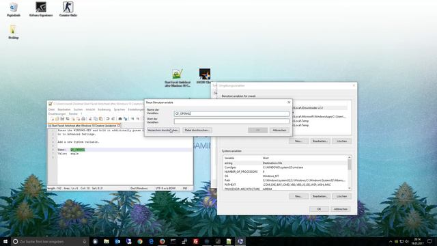Click Save icon in Notepad++ toolbar
Image resolution: width=437 pixels, height=246 pixels.
click(x=62, y=119)
